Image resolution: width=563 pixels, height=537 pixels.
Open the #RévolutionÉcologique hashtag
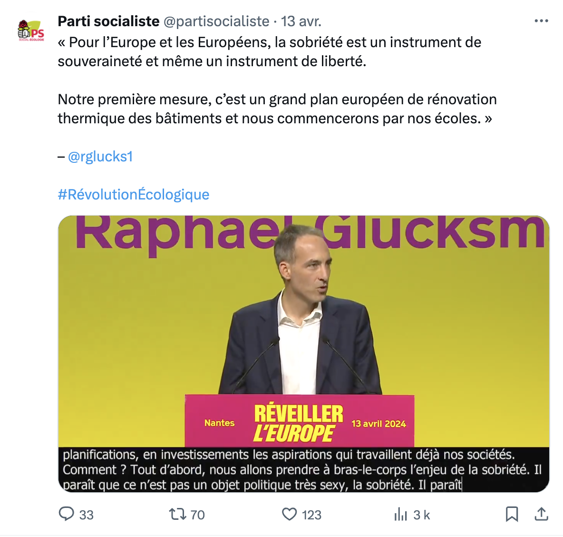(x=134, y=195)
